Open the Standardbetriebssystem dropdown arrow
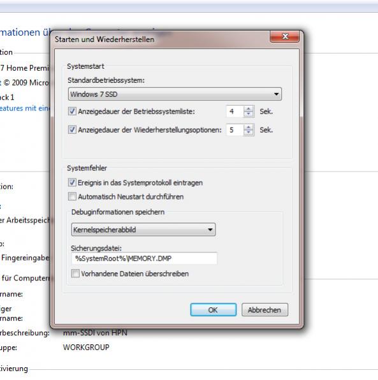This screenshot has height=380, width=378. click(276, 94)
